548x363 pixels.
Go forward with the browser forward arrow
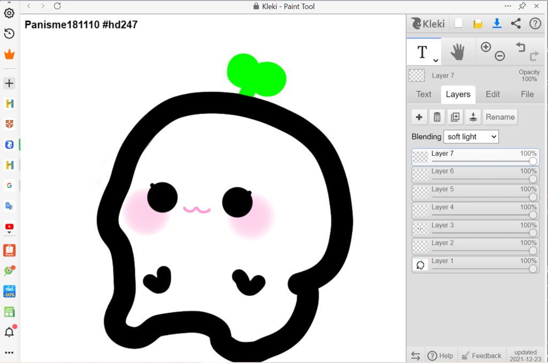coord(43,6)
